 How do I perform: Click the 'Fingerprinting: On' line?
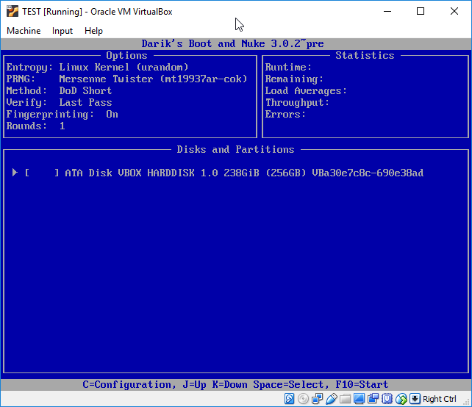tap(62, 115)
